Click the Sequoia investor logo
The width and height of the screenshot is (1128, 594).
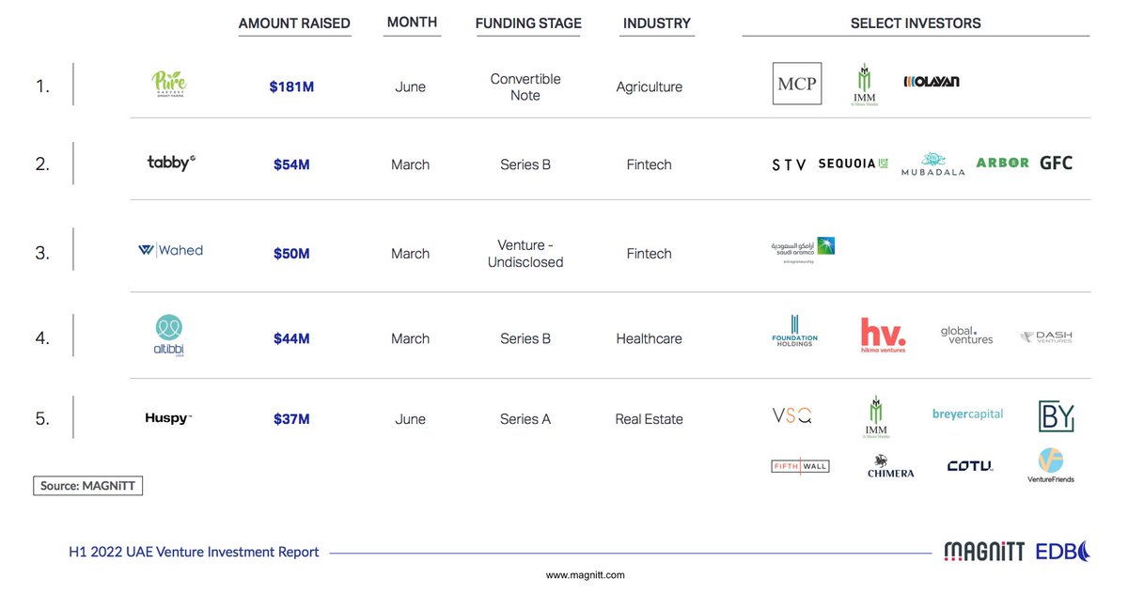(x=854, y=164)
